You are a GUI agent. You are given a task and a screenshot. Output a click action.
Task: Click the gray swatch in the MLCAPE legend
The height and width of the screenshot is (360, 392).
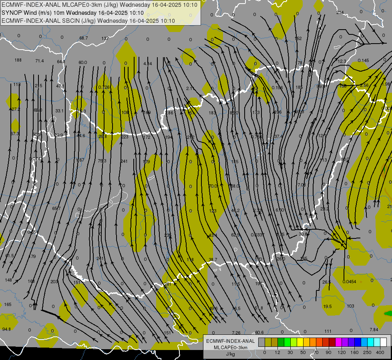point(261,342)
